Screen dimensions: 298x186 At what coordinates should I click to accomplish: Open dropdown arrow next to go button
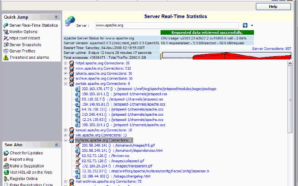[252, 25]
